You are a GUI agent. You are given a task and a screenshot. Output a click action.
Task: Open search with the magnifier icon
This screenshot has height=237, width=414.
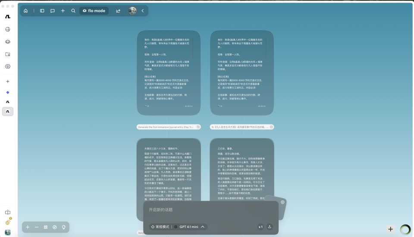[x=73, y=11]
